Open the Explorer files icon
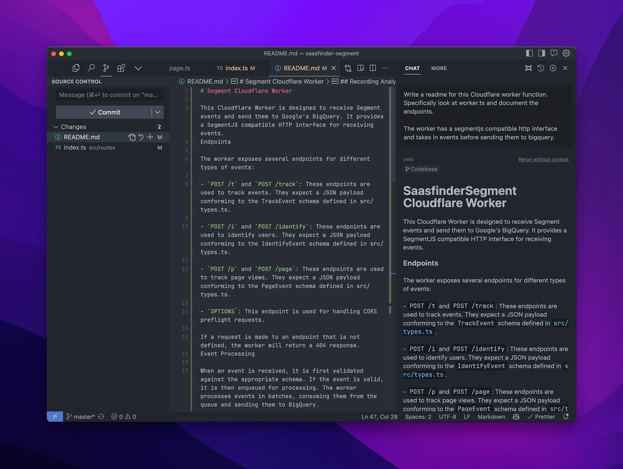This screenshot has height=469, width=623. coord(76,68)
